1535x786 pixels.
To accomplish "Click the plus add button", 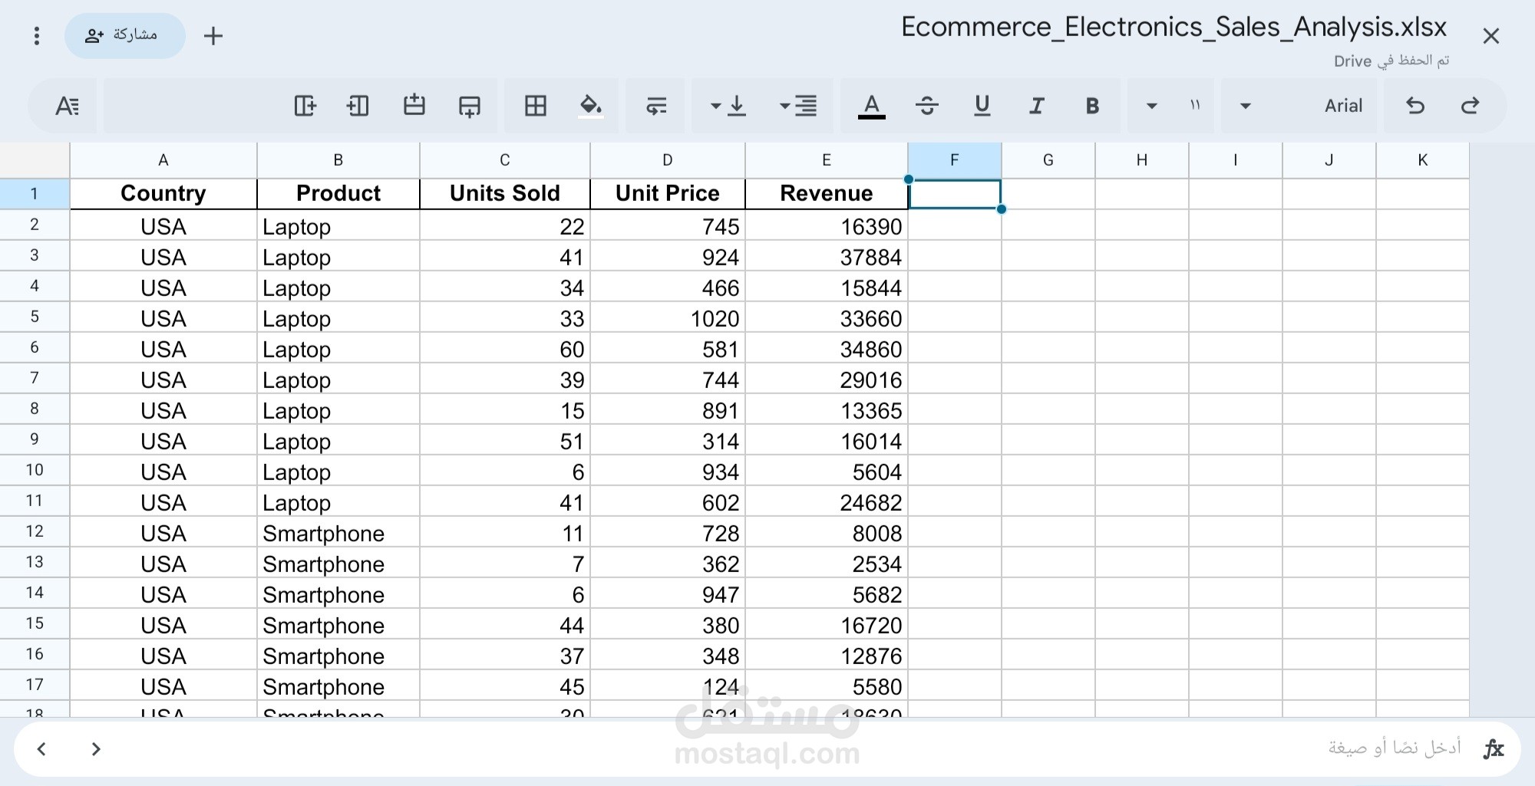I will pos(213,36).
